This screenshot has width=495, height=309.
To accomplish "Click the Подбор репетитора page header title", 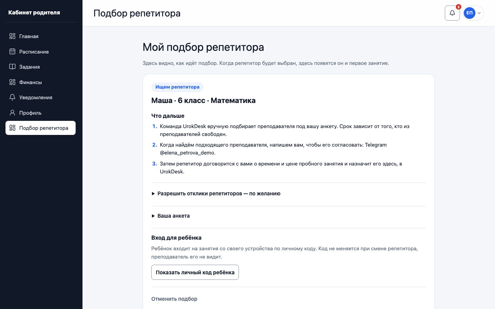I will coord(137,13).
